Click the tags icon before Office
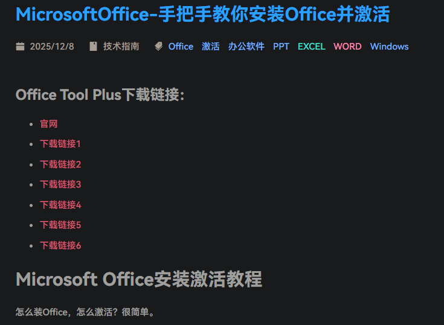 [159, 47]
